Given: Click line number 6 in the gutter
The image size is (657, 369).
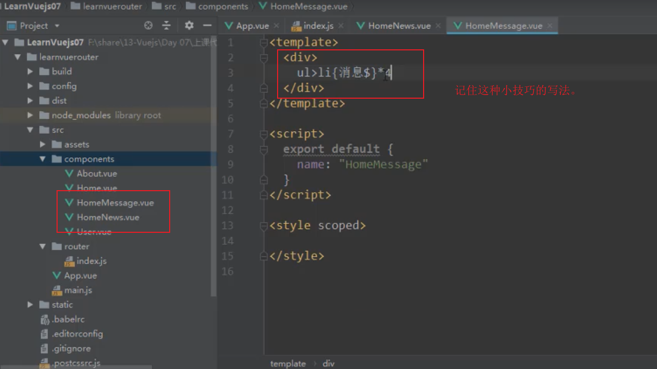Looking at the screenshot, I should 231,119.
